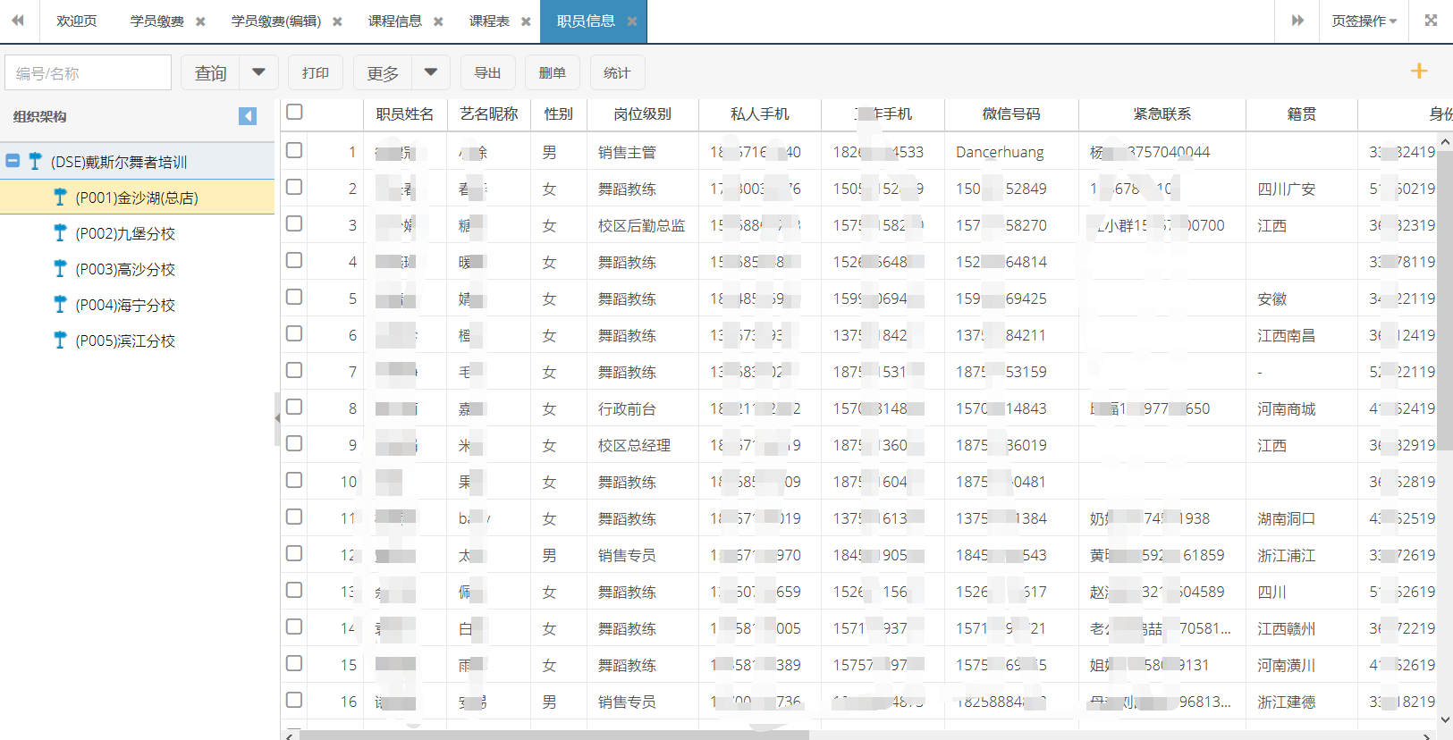Toggle the select-all checkbox in table header

tap(294, 113)
